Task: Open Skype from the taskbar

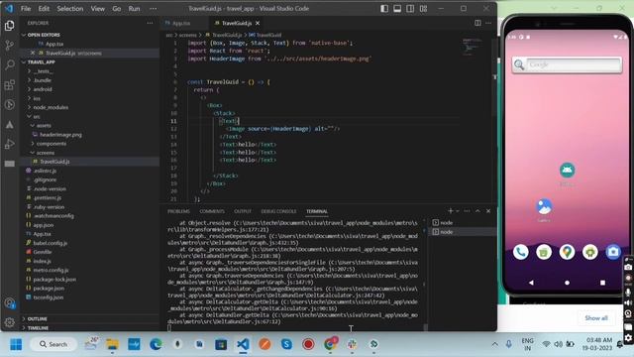Action: click(286, 344)
